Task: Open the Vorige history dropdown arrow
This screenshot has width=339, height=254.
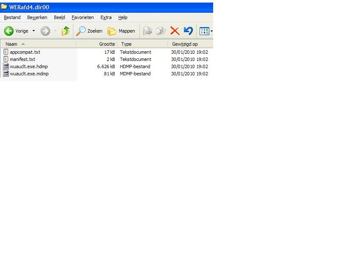Action: coord(34,31)
